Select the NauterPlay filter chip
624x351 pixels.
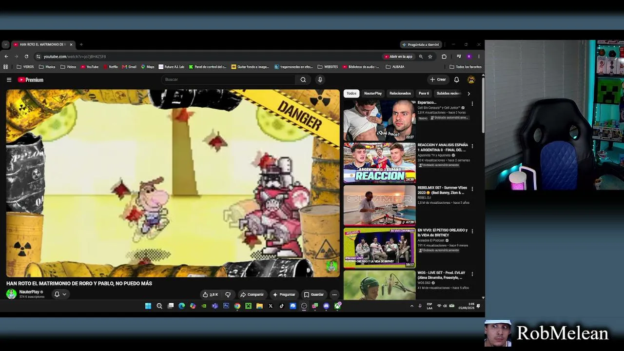coord(373,93)
